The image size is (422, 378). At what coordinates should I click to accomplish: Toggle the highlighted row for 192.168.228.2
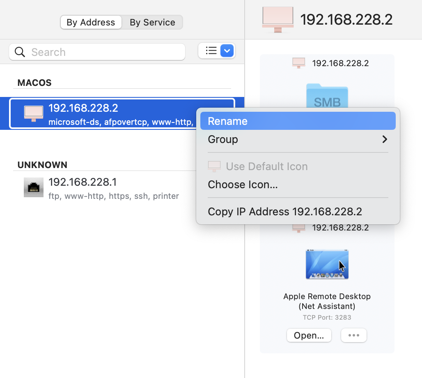(x=103, y=113)
